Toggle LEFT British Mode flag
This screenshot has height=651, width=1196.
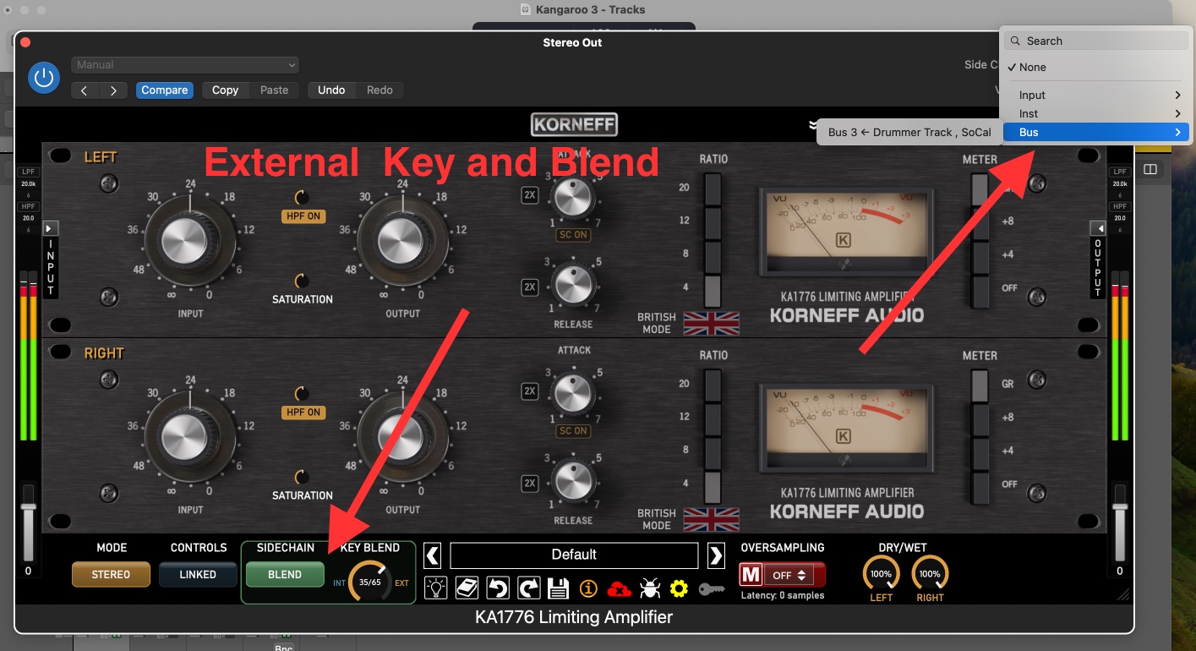711,324
